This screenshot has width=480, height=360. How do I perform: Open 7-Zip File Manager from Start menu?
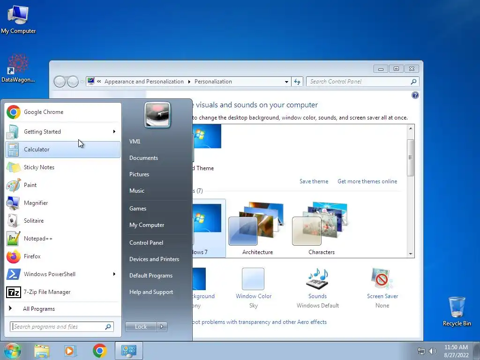pyautogui.click(x=63, y=292)
